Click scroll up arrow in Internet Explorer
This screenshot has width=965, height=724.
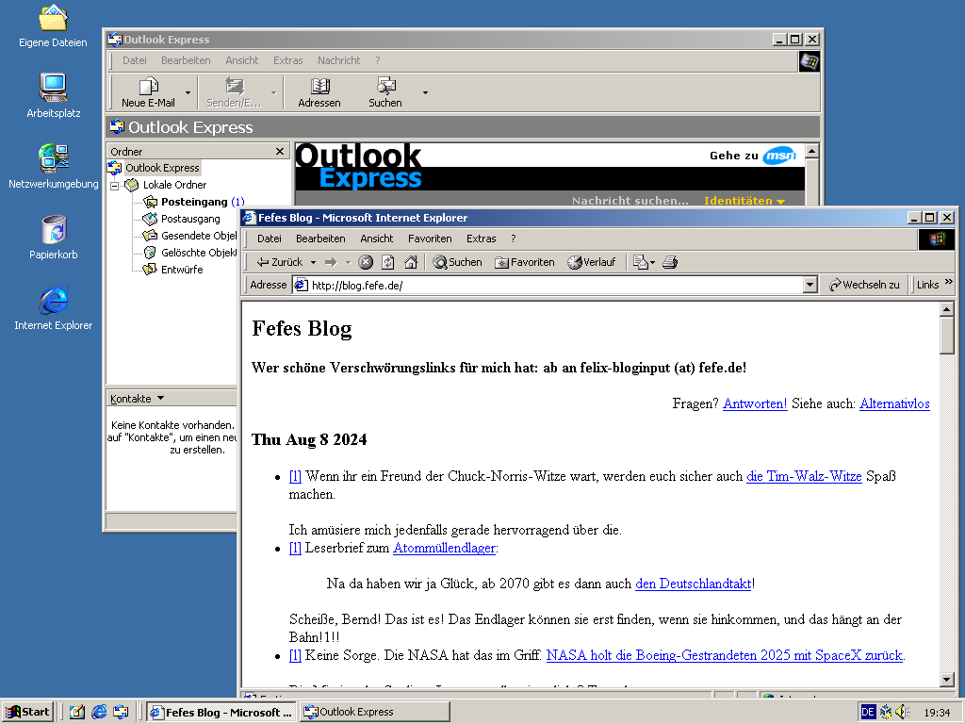pyautogui.click(x=947, y=309)
